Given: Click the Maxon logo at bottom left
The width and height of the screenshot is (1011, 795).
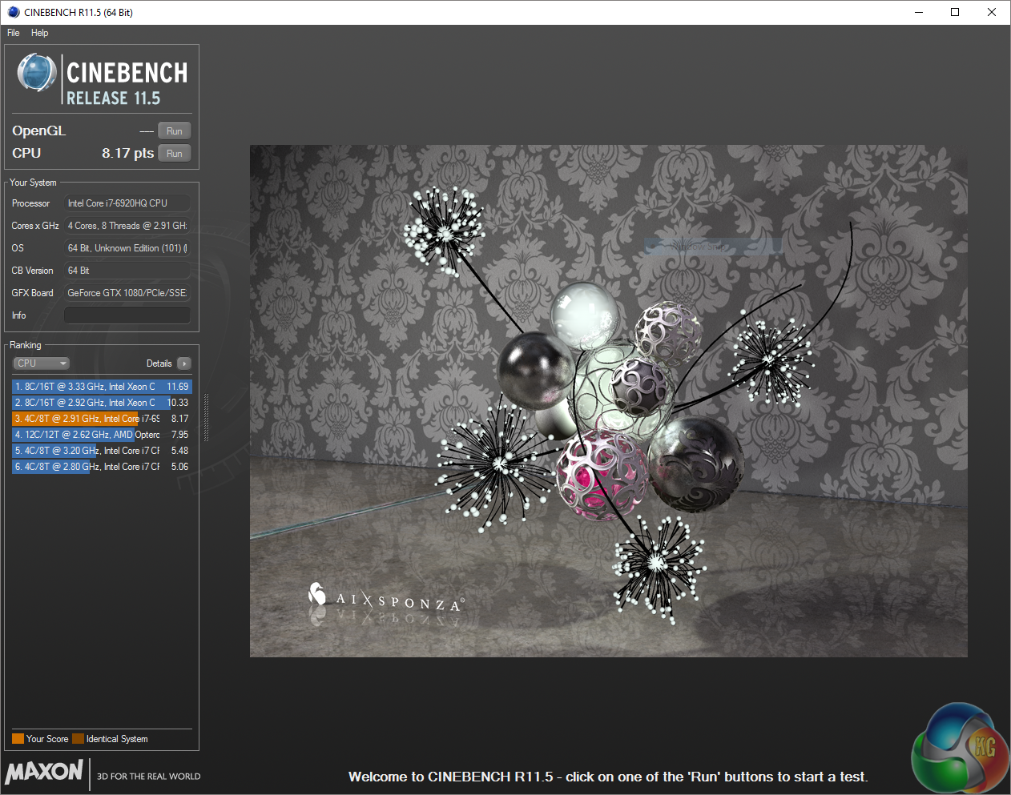Looking at the screenshot, I should 45,772.
